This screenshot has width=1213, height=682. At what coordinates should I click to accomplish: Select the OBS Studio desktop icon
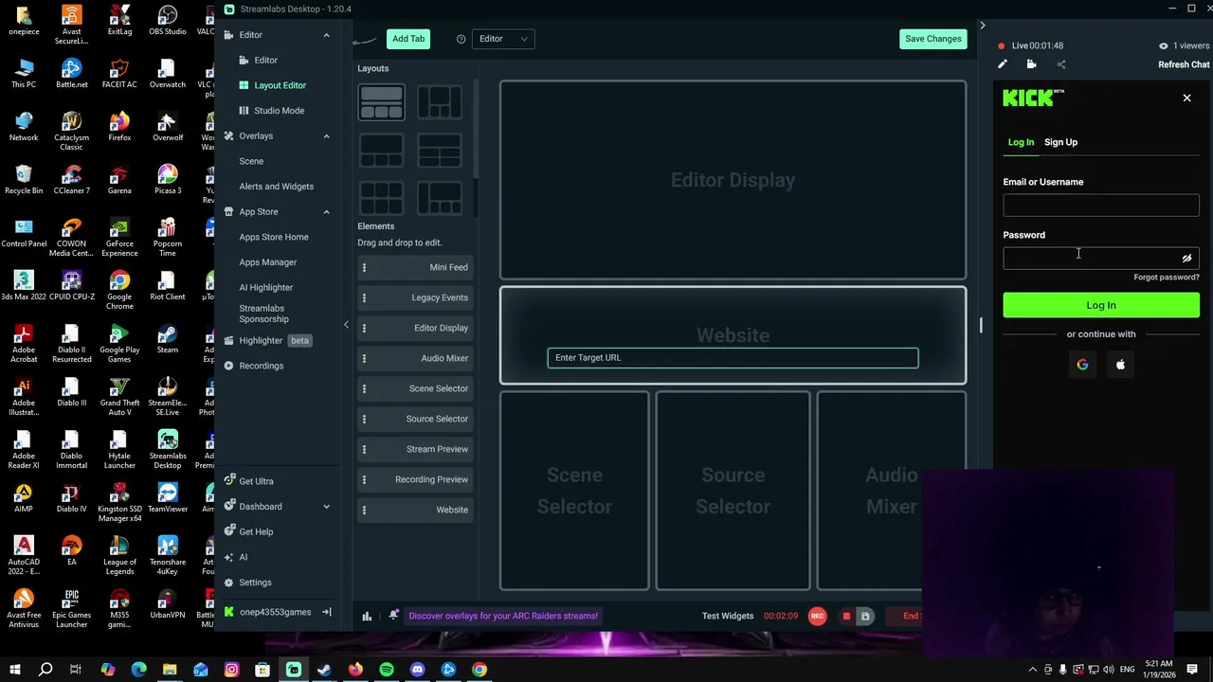click(x=168, y=21)
